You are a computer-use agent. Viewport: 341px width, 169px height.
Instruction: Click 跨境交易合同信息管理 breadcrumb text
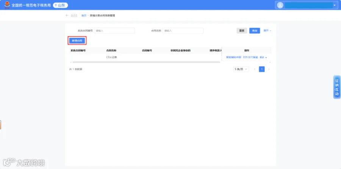point(102,16)
